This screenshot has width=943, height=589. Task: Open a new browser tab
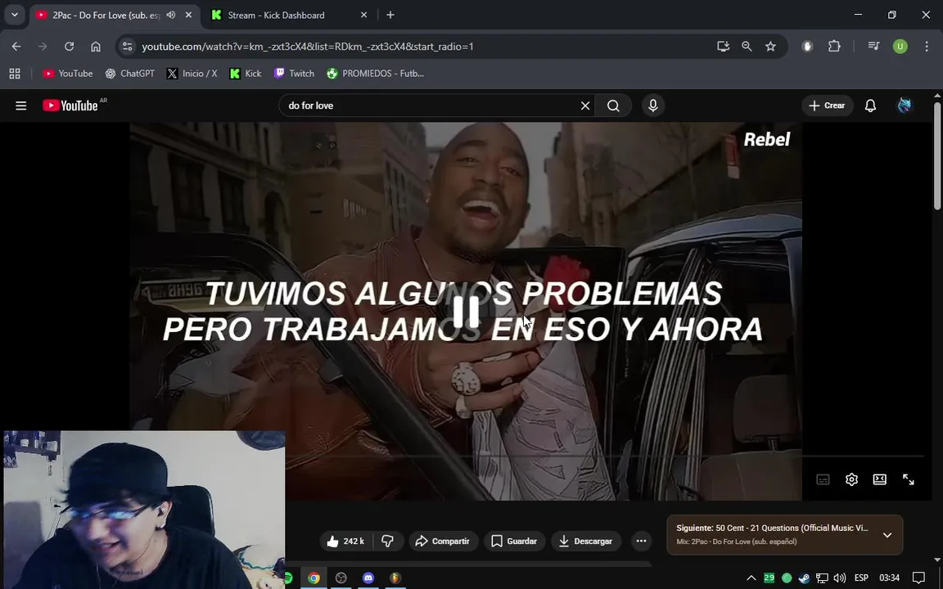pos(390,15)
